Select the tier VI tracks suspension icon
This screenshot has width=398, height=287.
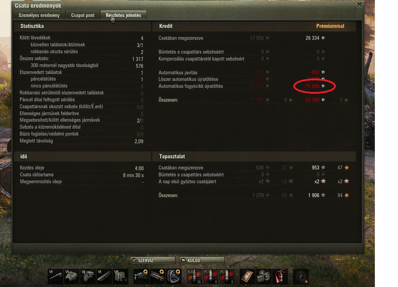coord(104,276)
